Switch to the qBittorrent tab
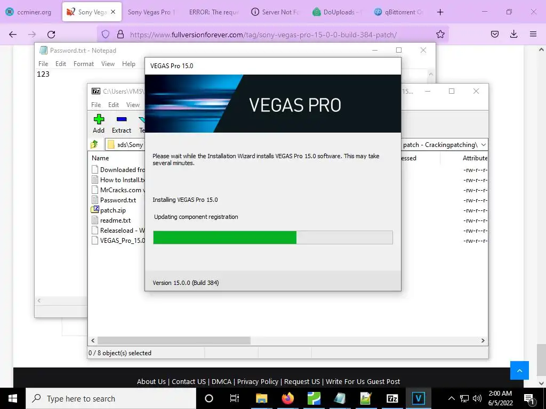The width and height of the screenshot is (546, 409). 398,12
